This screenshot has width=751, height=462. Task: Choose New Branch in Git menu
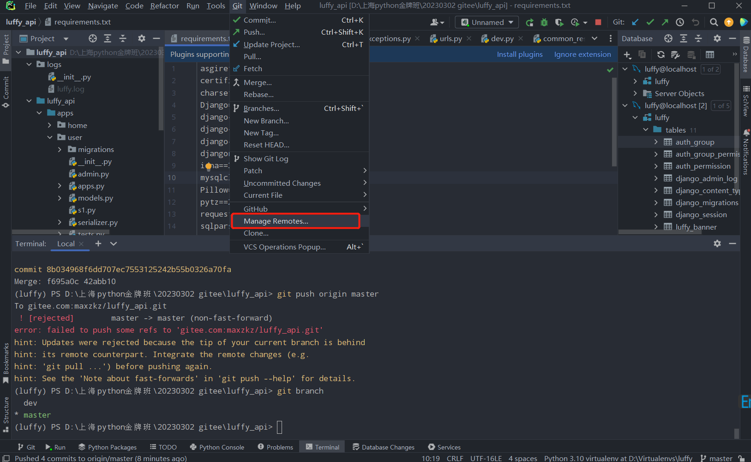pos(299,121)
